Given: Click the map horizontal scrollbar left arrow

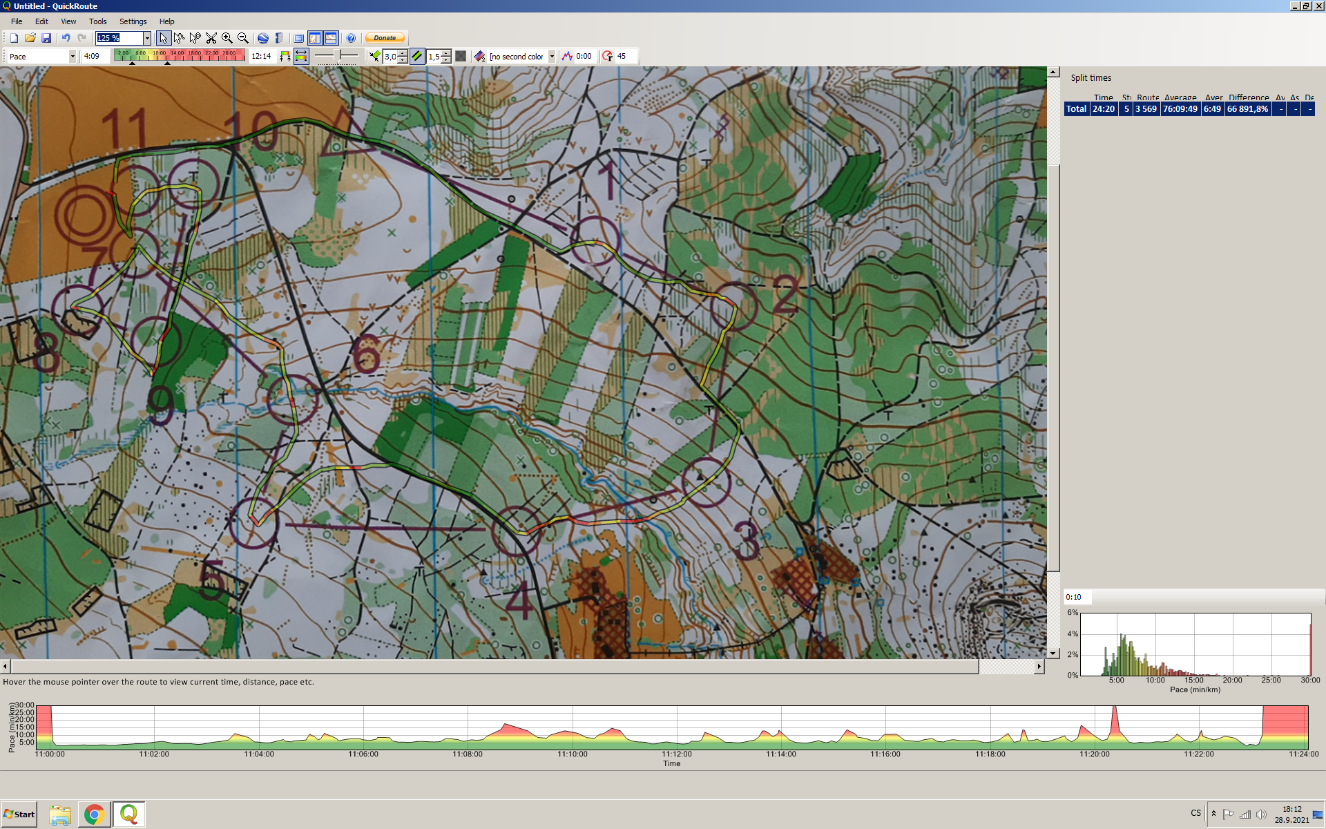Looking at the screenshot, I should coord(6,666).
